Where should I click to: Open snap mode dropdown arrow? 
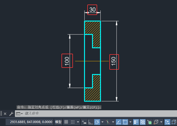(78, 122)
